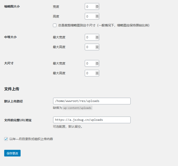This screenshot has height=166, width=178.
Task: Decrease 大尺寸 最大高度 with down arrow
Action: point(97,74)
